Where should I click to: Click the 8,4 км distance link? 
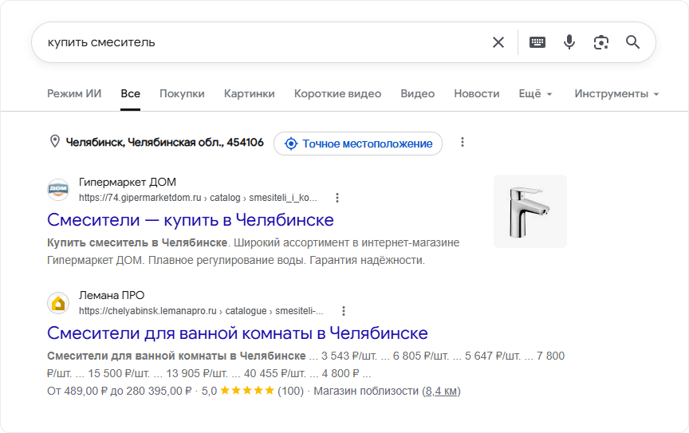[x=441, y=391]
